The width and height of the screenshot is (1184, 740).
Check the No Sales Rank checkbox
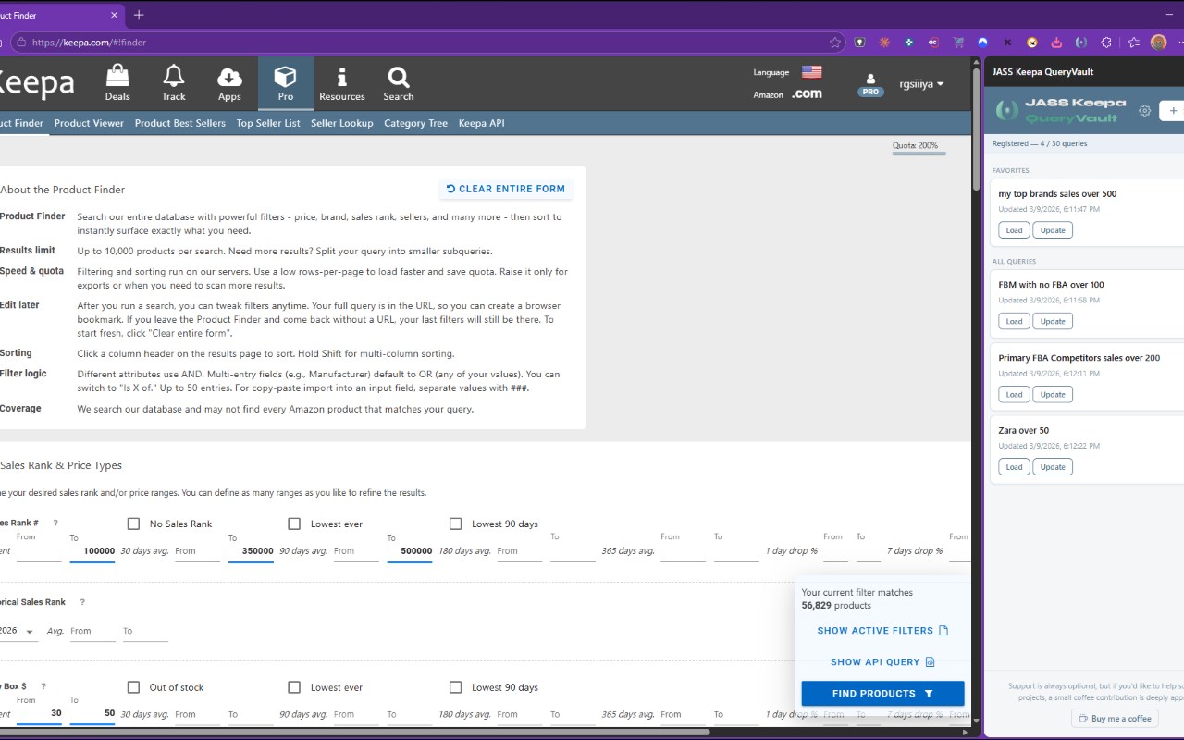(x=133, y=524)
